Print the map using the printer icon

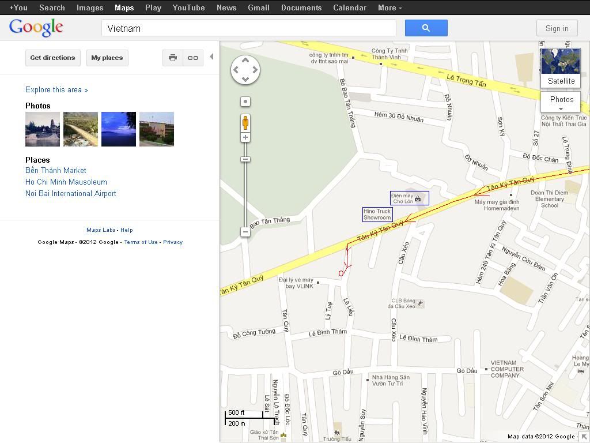click(x=173, y=58)
